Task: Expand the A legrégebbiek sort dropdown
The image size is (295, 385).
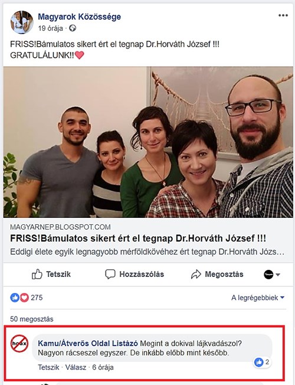Action: (258, 298)
